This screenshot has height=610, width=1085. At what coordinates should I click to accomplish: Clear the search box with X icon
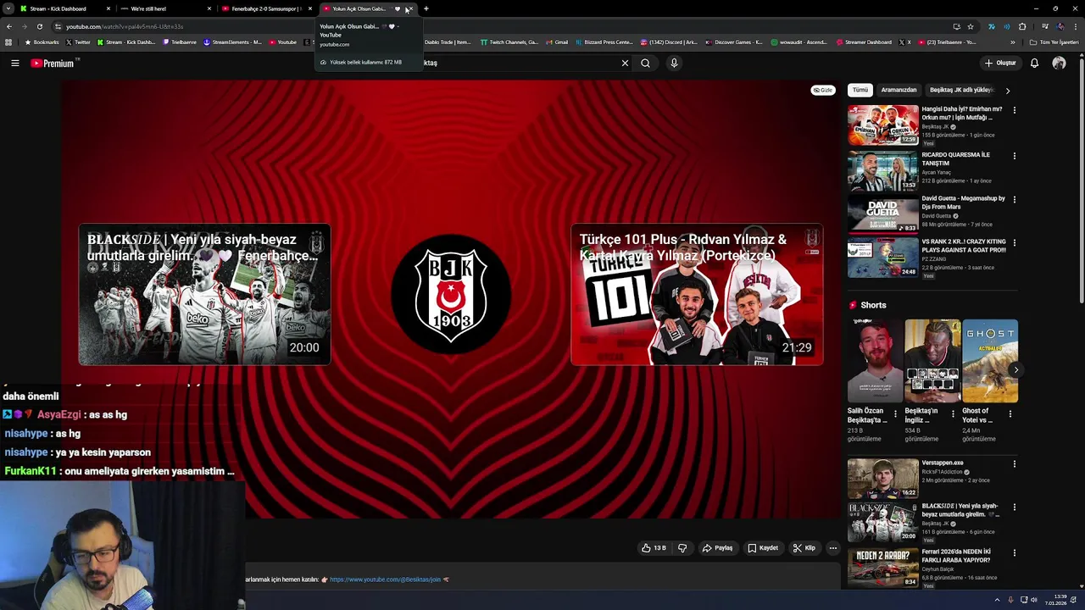point(625,63)
